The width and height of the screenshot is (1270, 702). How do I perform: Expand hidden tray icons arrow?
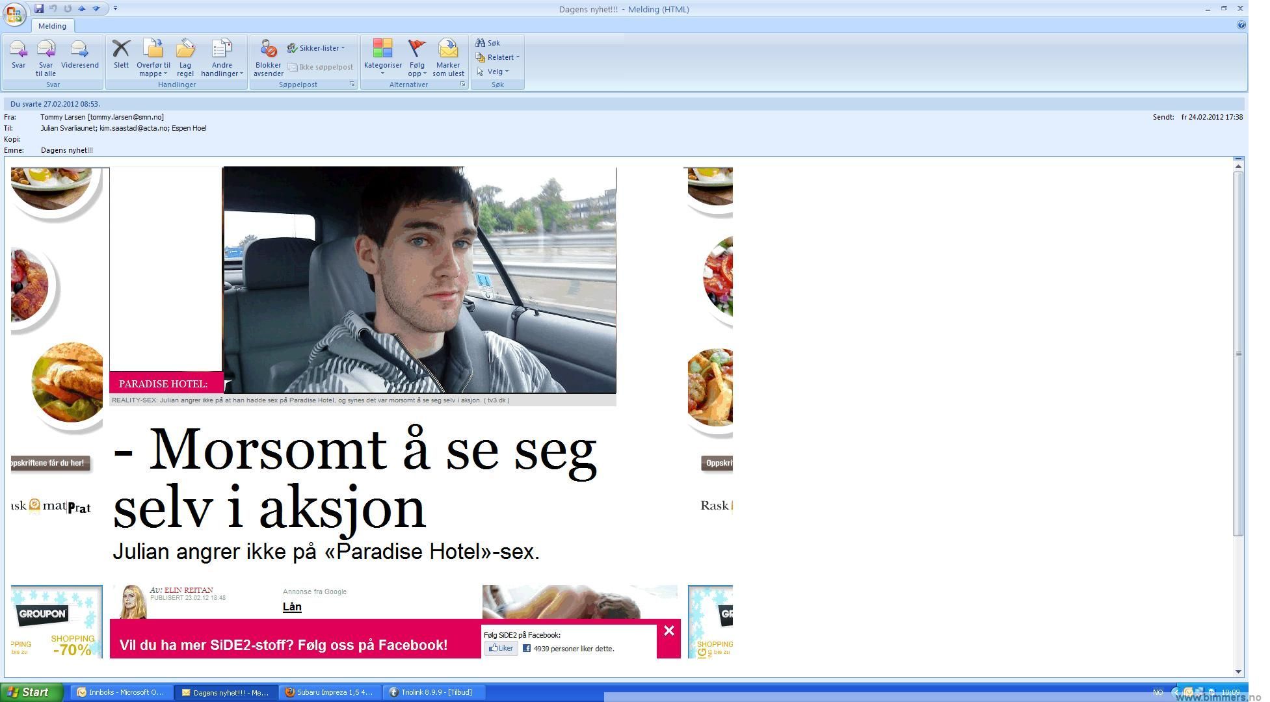click(1176, 692)
